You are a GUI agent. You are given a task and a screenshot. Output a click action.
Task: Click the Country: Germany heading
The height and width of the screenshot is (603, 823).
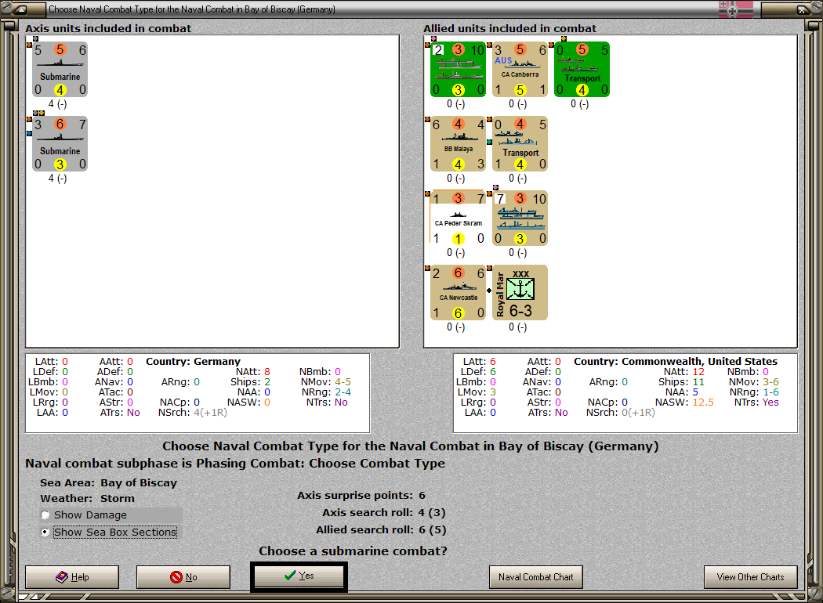(193, 361)
